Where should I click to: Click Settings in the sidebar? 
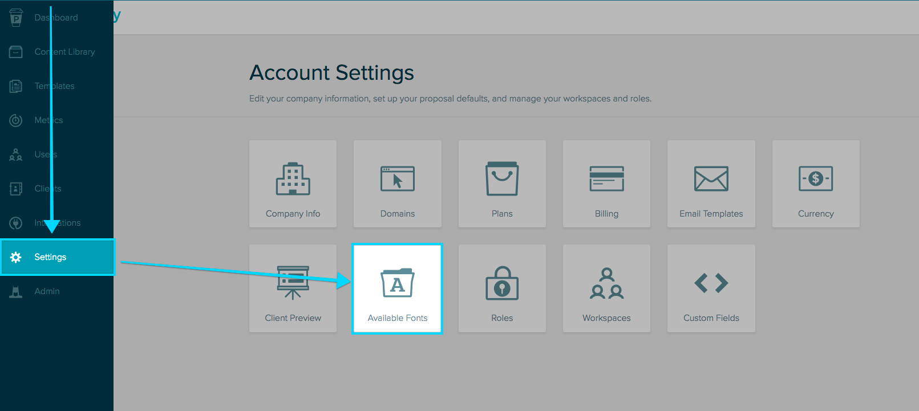point(50,257)
